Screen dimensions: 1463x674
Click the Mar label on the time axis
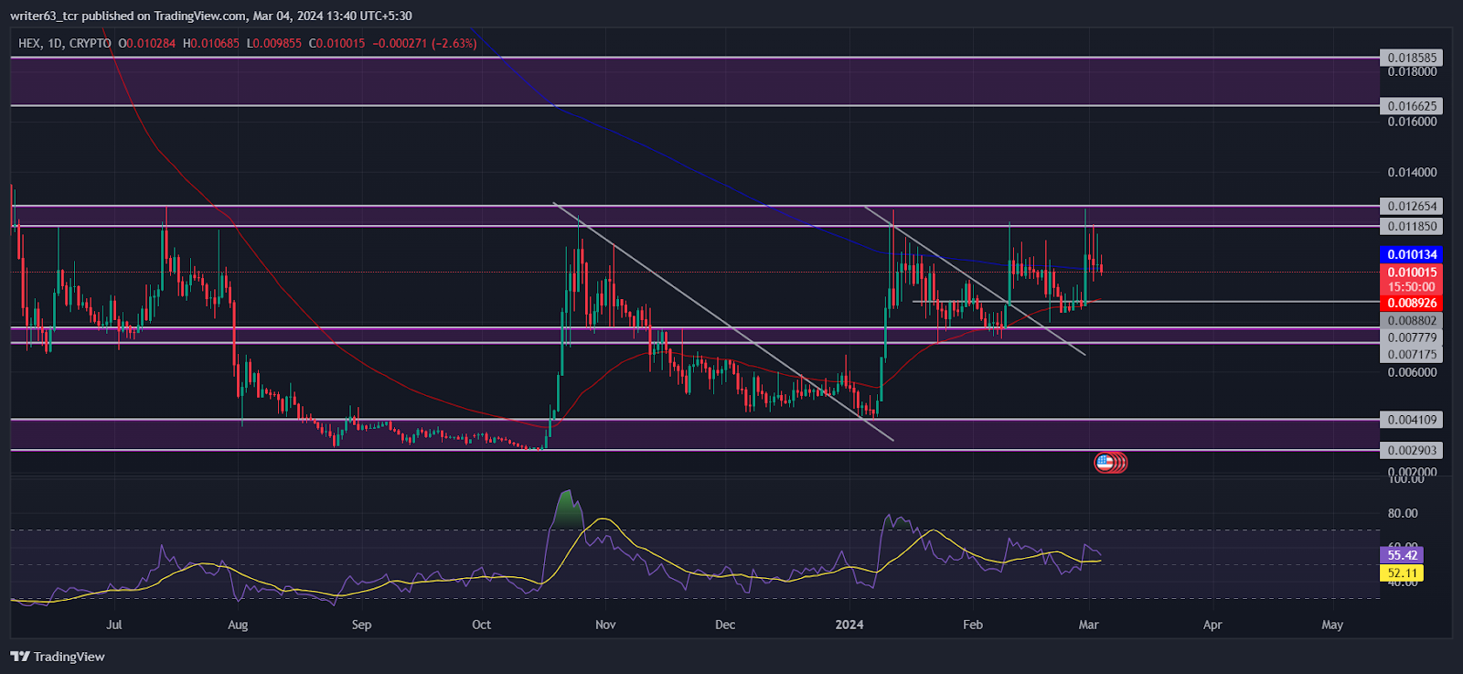[1088, 625]
